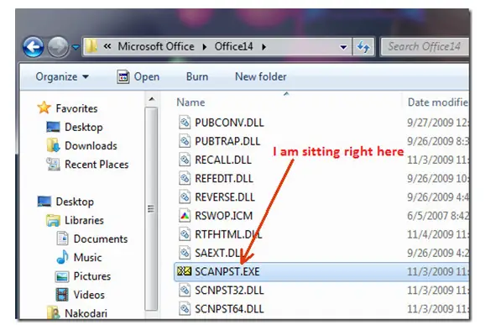Click Downloads folder icon in Favorites
This screenshot has width=501, height=325.
[53, 145]
